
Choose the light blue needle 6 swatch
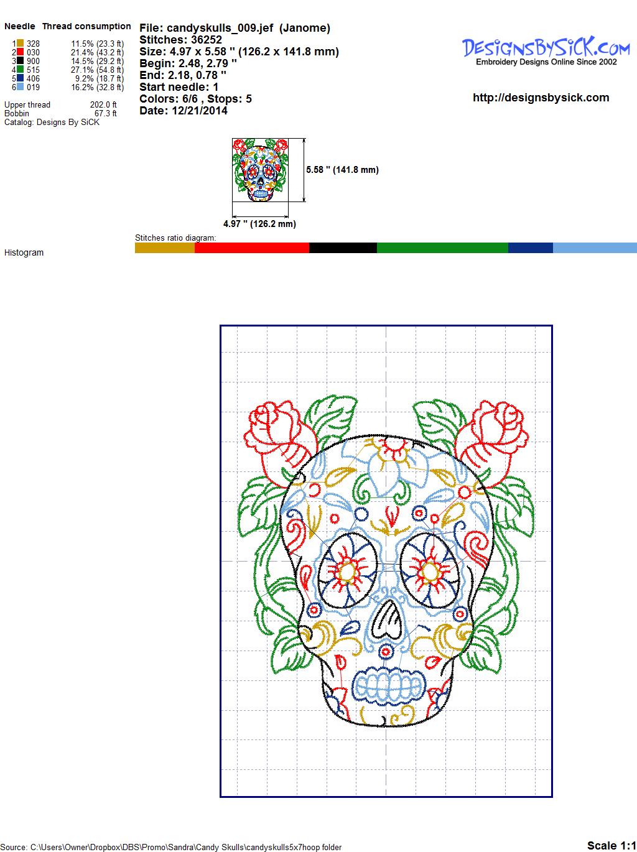[20, 87]
